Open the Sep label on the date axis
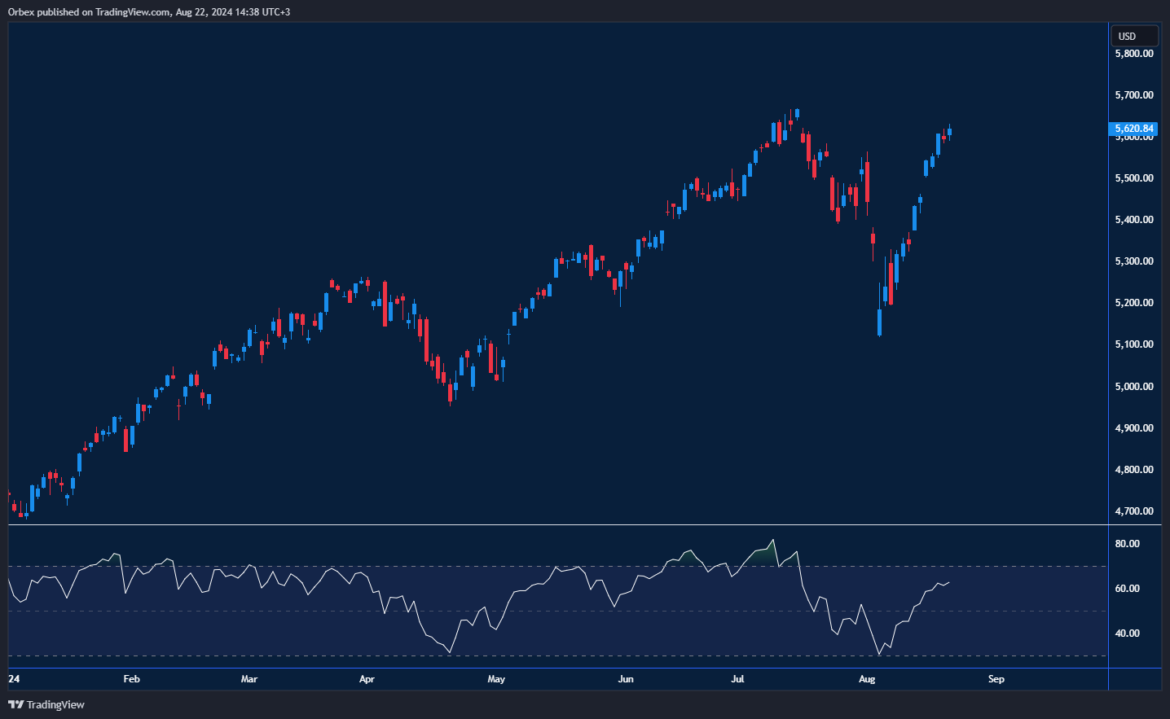The image size is (1170, 719). point(996,678)
